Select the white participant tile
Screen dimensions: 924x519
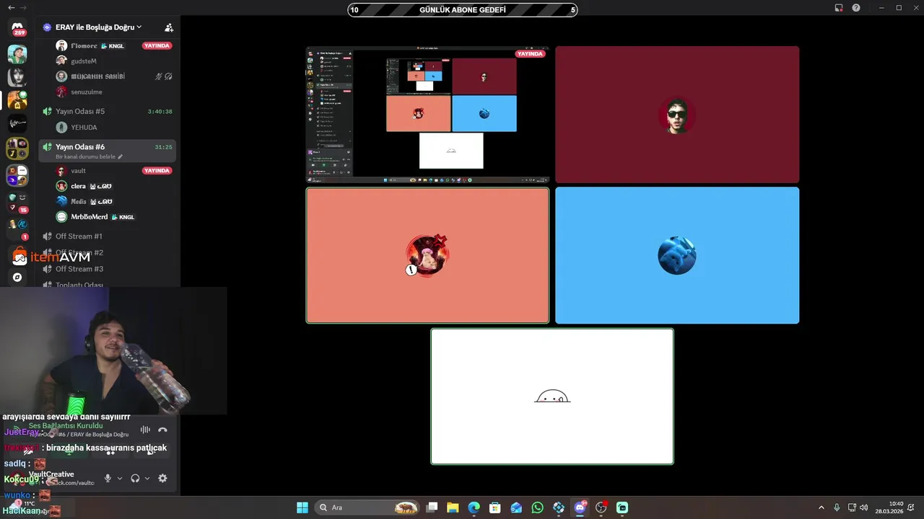pos(552,396)
